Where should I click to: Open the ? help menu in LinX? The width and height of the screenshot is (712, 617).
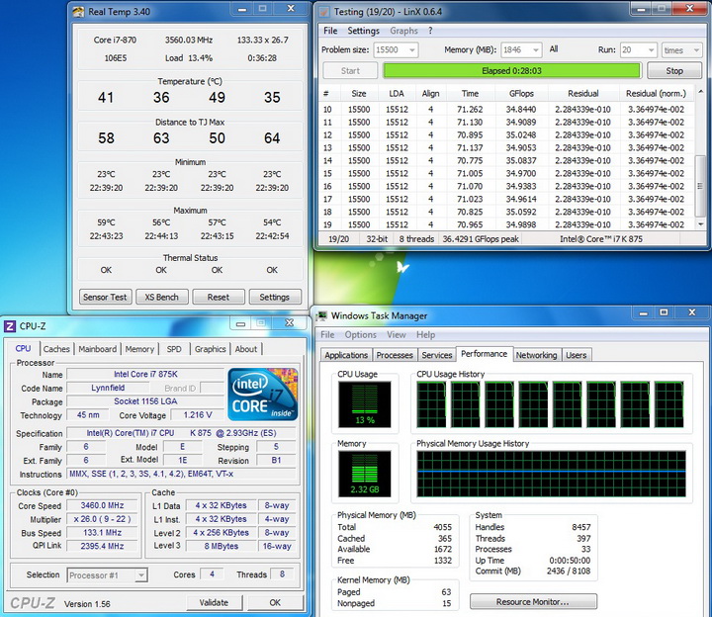[x=430, y=31]
